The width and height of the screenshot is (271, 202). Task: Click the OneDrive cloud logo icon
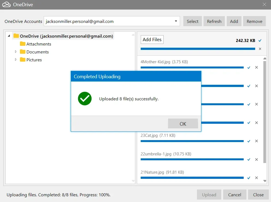6,4
